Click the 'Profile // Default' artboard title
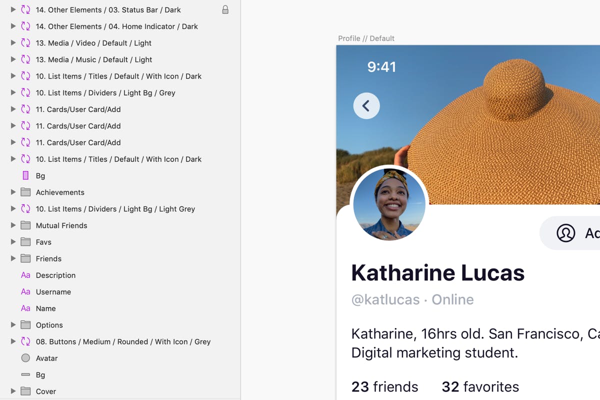This screenshot has width=600, height=400. click(x=366, y=38)
